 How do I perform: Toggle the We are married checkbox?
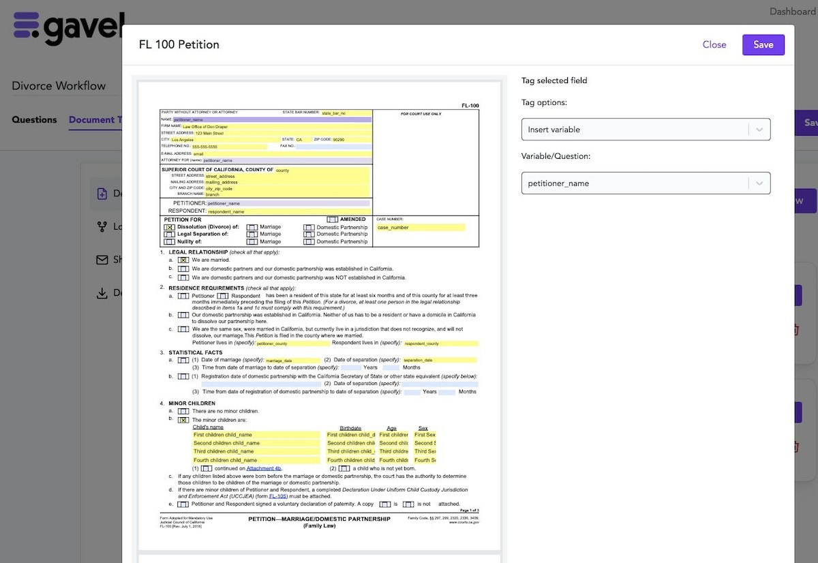click(x=183, y=260)
